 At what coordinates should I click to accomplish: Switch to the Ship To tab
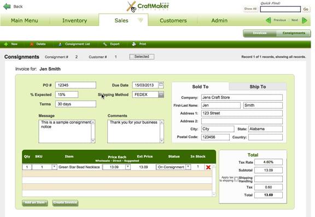click(258, 87)
